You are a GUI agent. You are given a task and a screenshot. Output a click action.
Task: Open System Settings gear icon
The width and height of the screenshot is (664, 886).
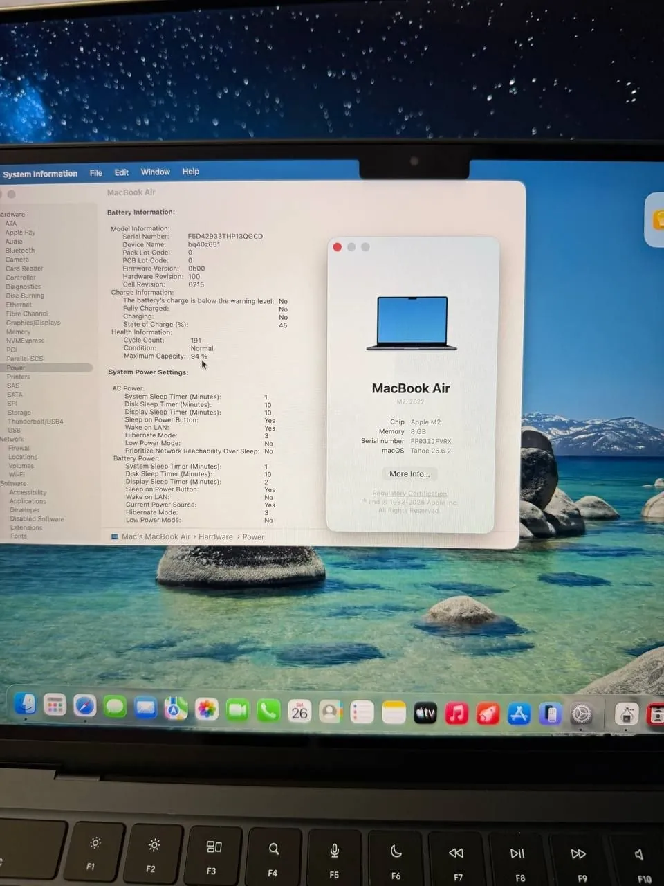point(582,715)
